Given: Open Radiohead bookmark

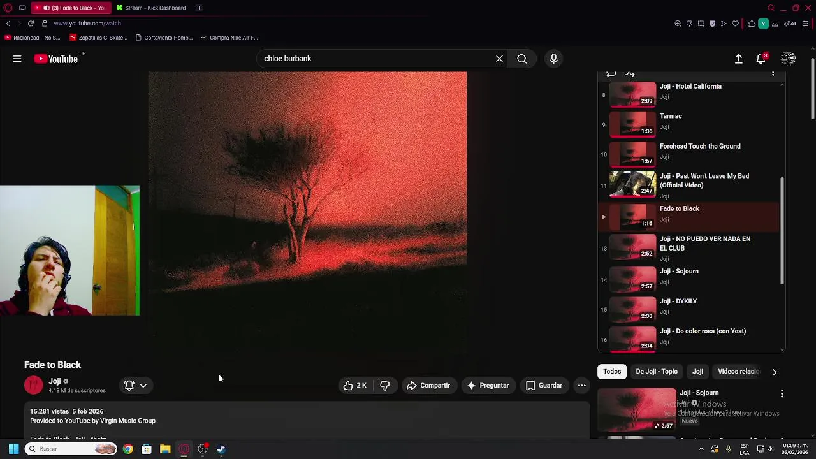Looking at the screenshot, I should point(33,38).
